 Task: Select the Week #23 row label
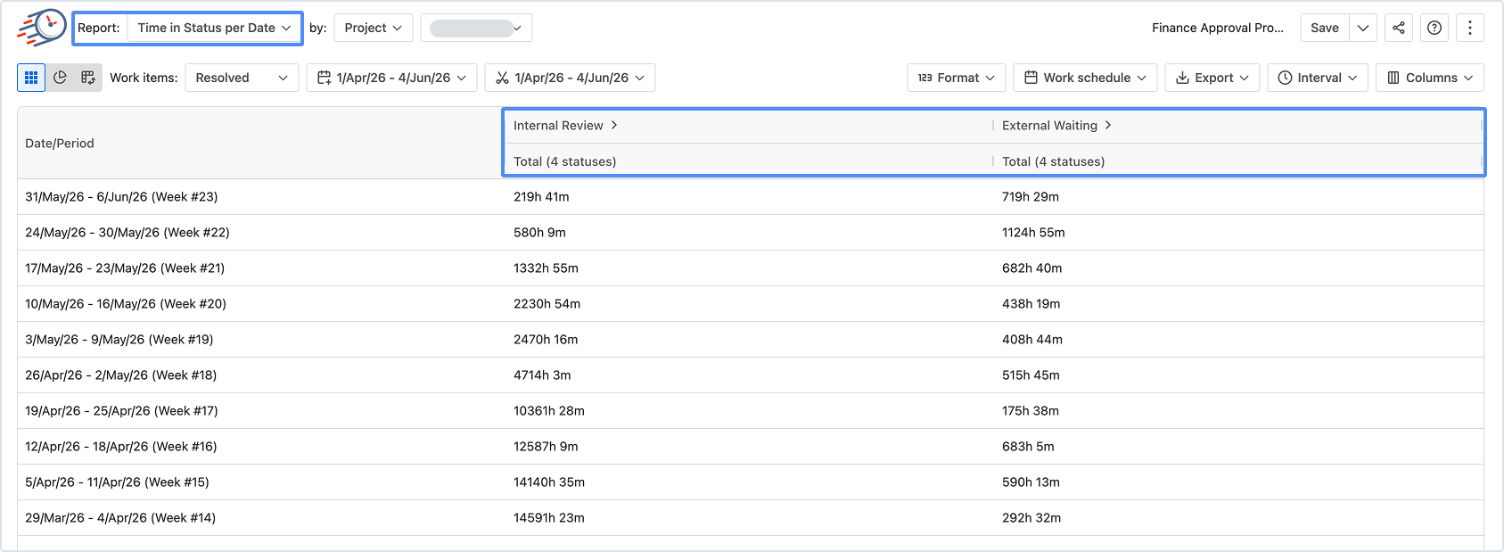[121, 197]
